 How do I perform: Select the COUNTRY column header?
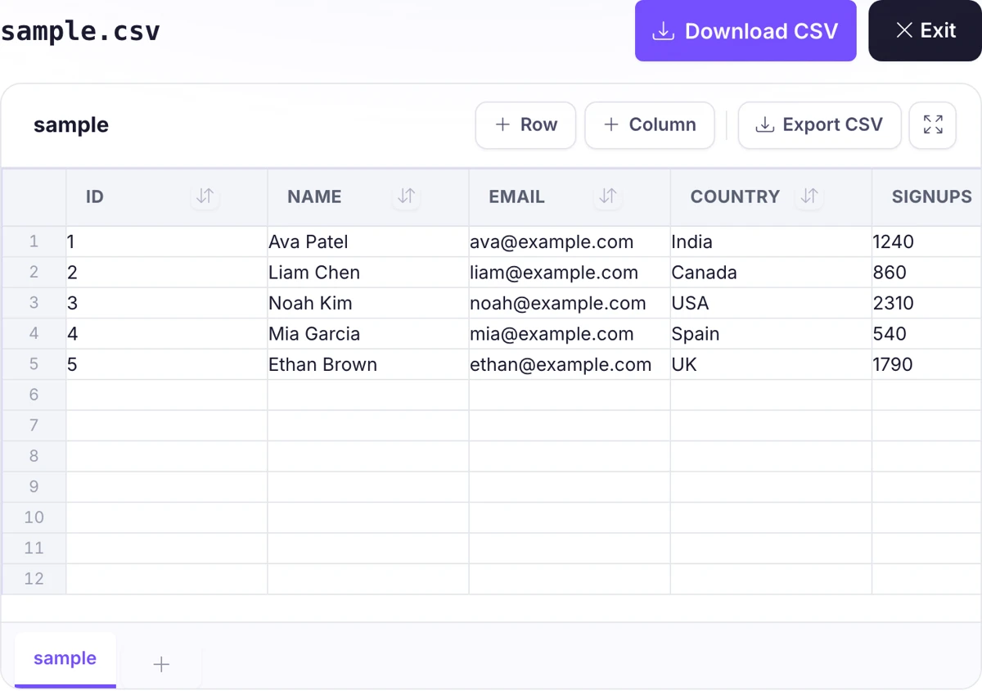pyautogui.click(x=771, y=197)
